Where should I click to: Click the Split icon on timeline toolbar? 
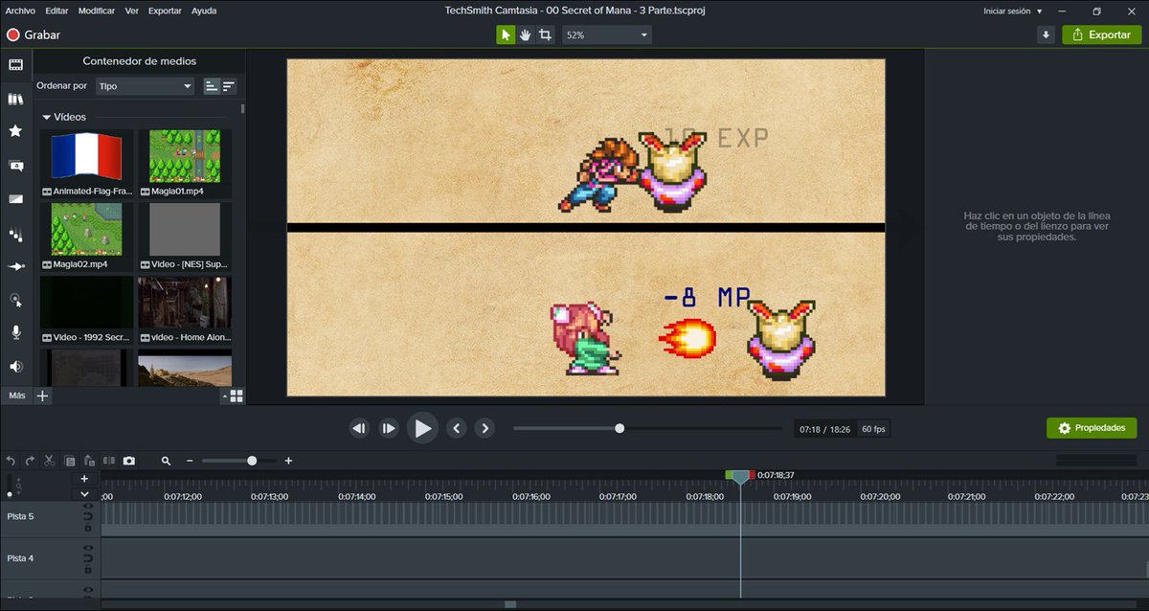point(109,461)
